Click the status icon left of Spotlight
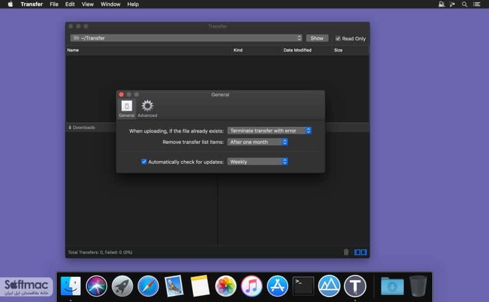Screen dimensions: 489x302 453,4
